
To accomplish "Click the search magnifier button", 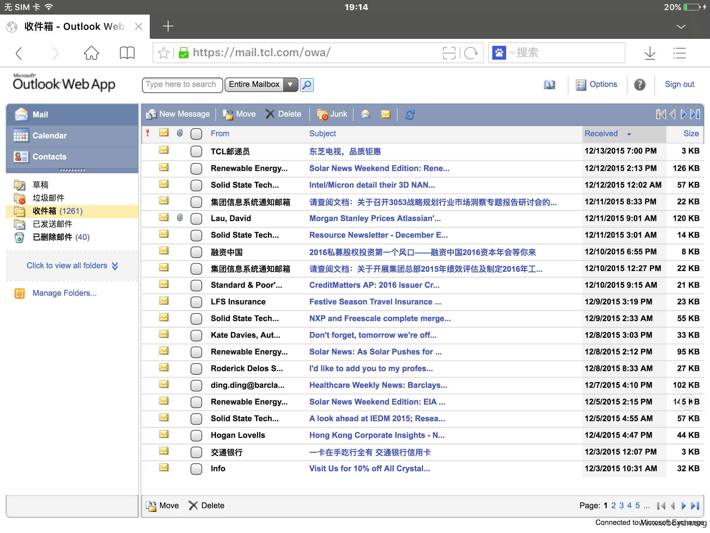I will [x=307, y=85].
